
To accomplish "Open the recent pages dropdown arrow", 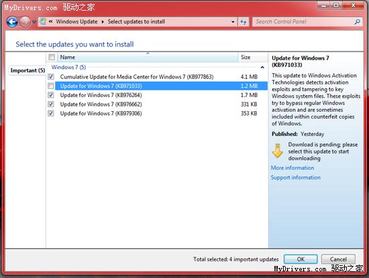I will [34, 22].
